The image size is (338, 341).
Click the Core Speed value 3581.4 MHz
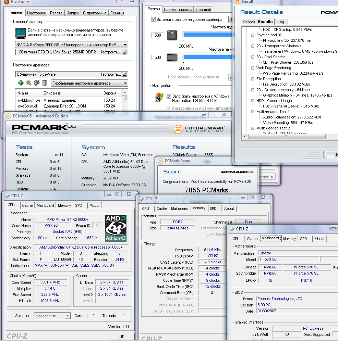click(50, 282)
